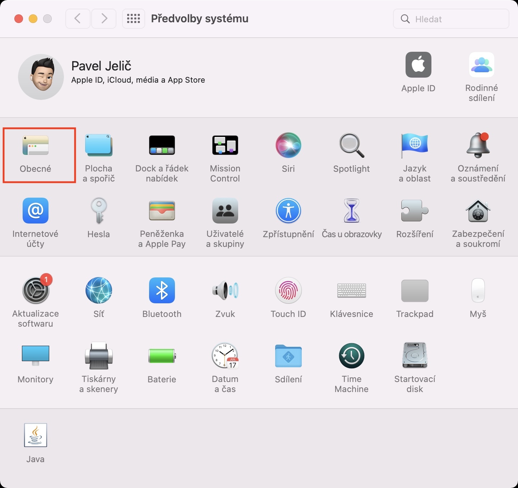The height and width of the screenshot is (488, 518).
Task: Open Hesla (Passwords) pane
Action: click(x=99, y=211)
